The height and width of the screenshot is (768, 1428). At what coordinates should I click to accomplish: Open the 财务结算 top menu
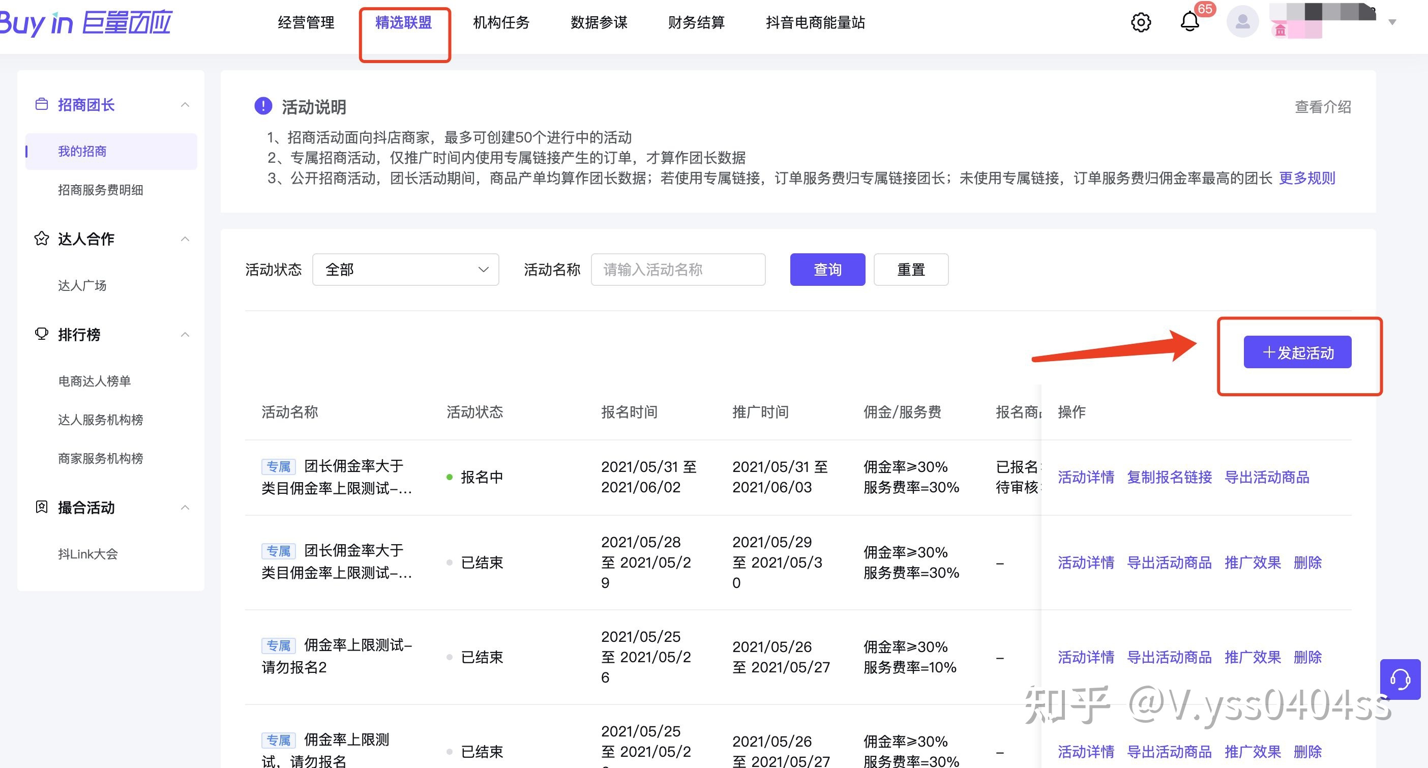[696, 23]
